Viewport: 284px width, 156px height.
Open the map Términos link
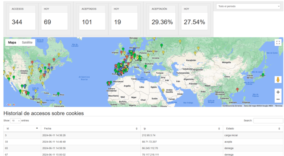coord(279,106)
